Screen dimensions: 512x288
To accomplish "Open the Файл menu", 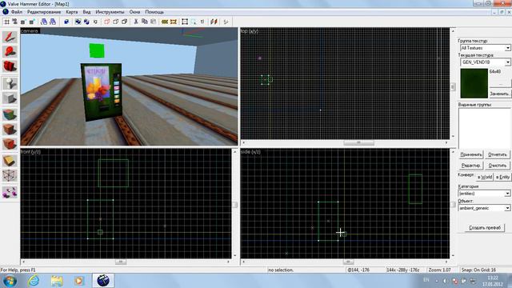I will pyautogui.click(x=17, y=12).
